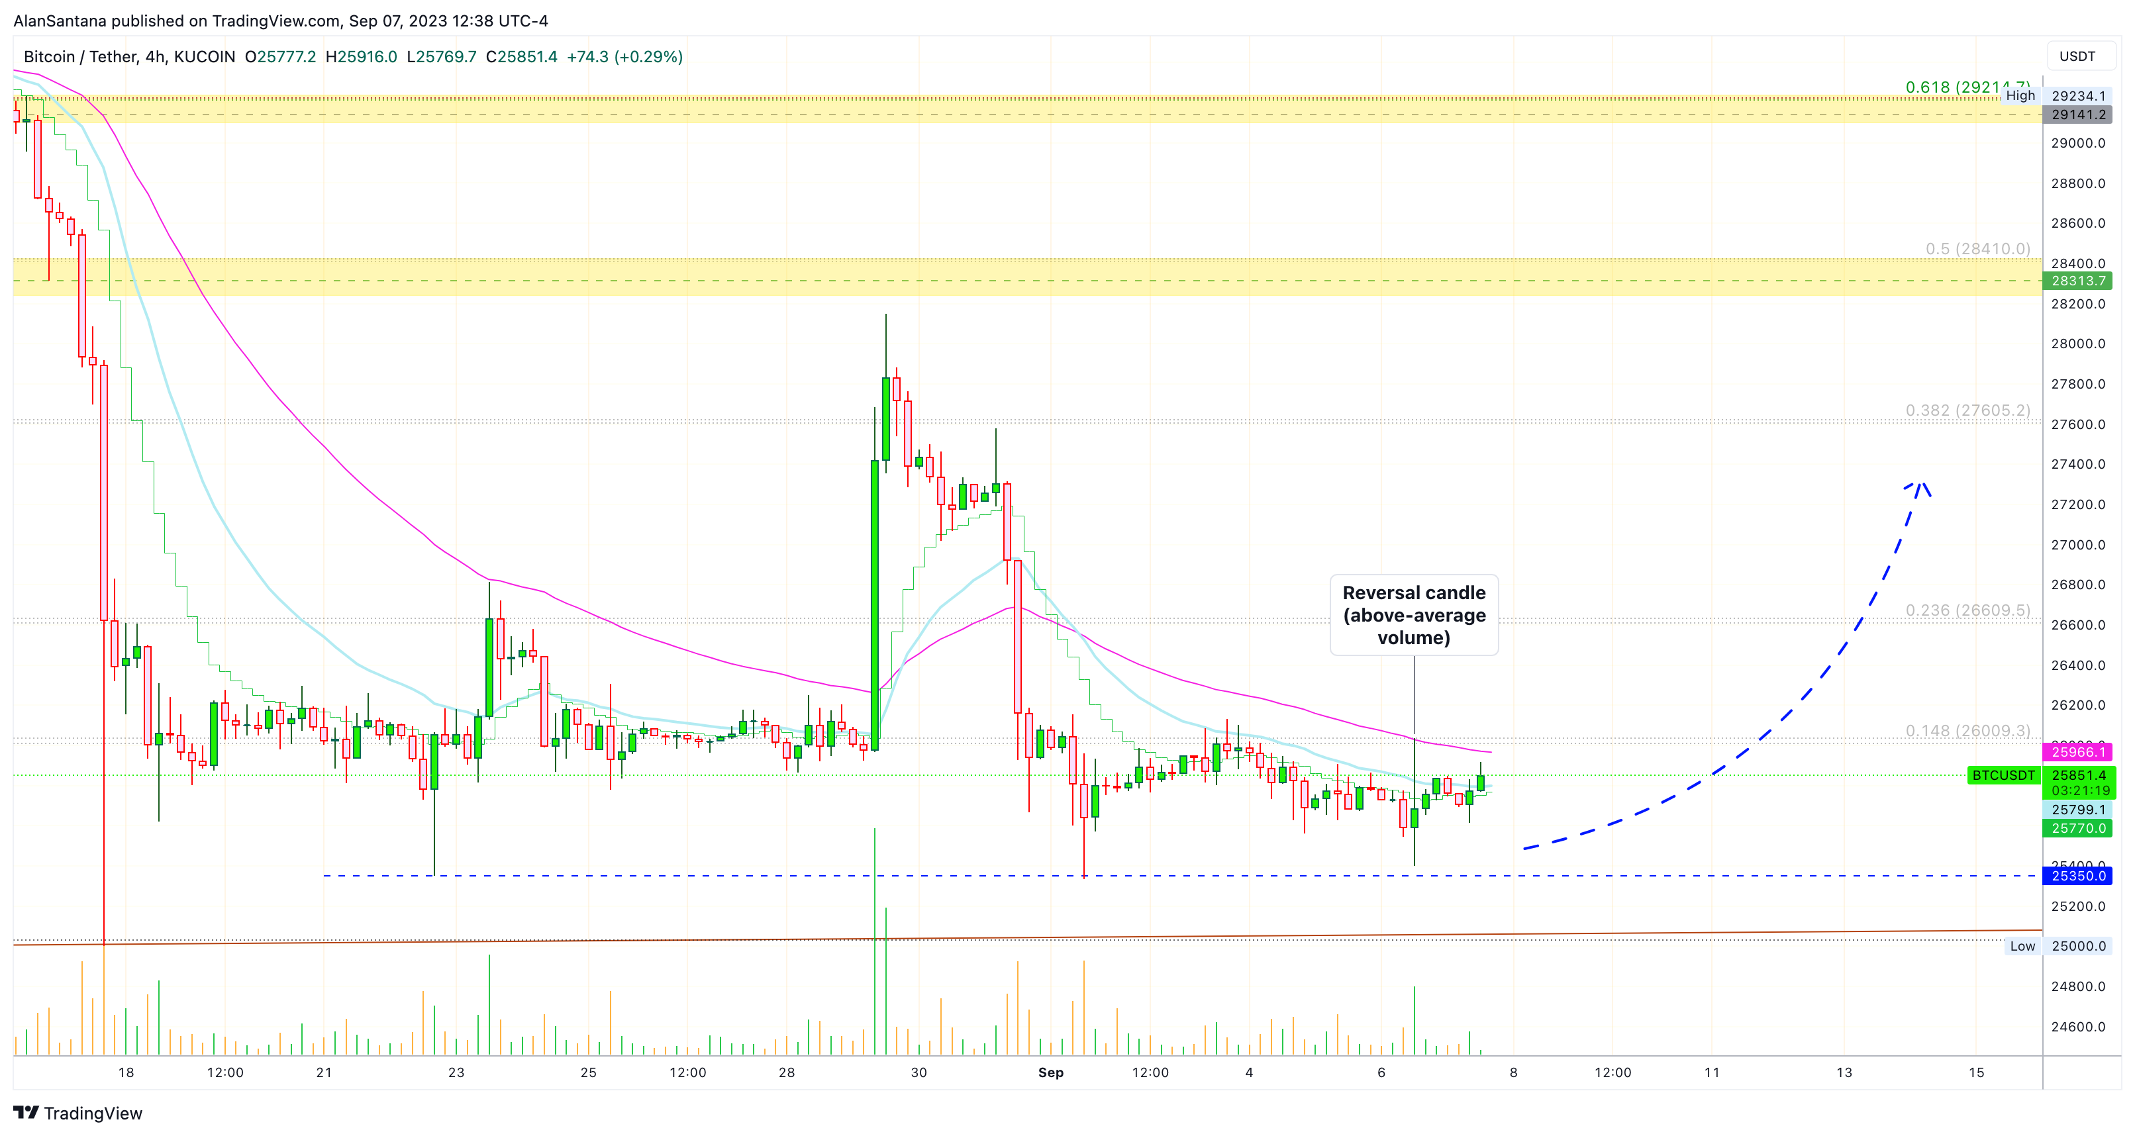
Task: Click the '25' date on the time axis
Action: [x=589, y=1072]
